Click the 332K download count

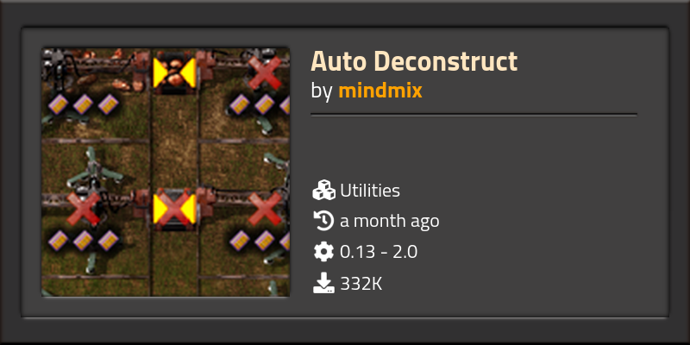(x=361, y=284)
